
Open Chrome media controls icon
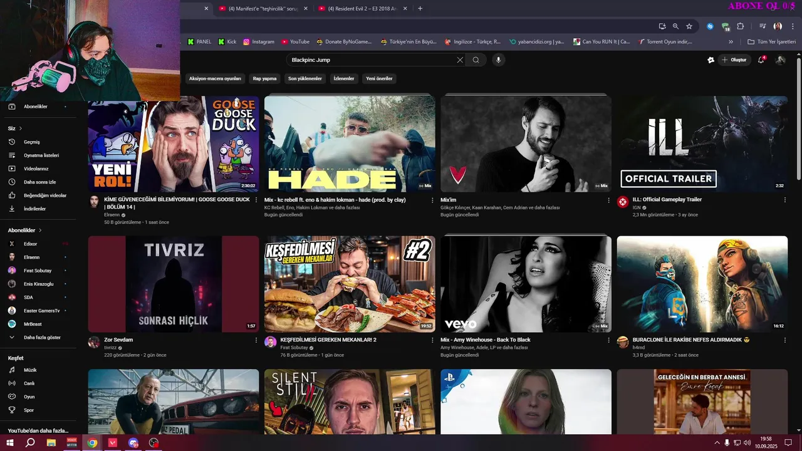(x=763, y=26)
